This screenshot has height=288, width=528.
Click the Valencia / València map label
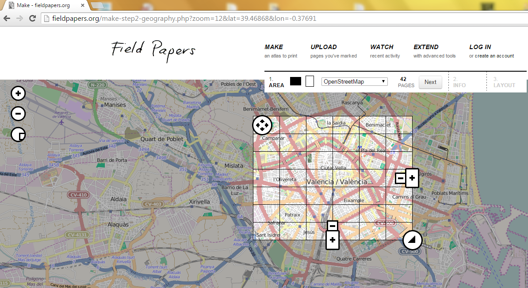coord(337,182)
